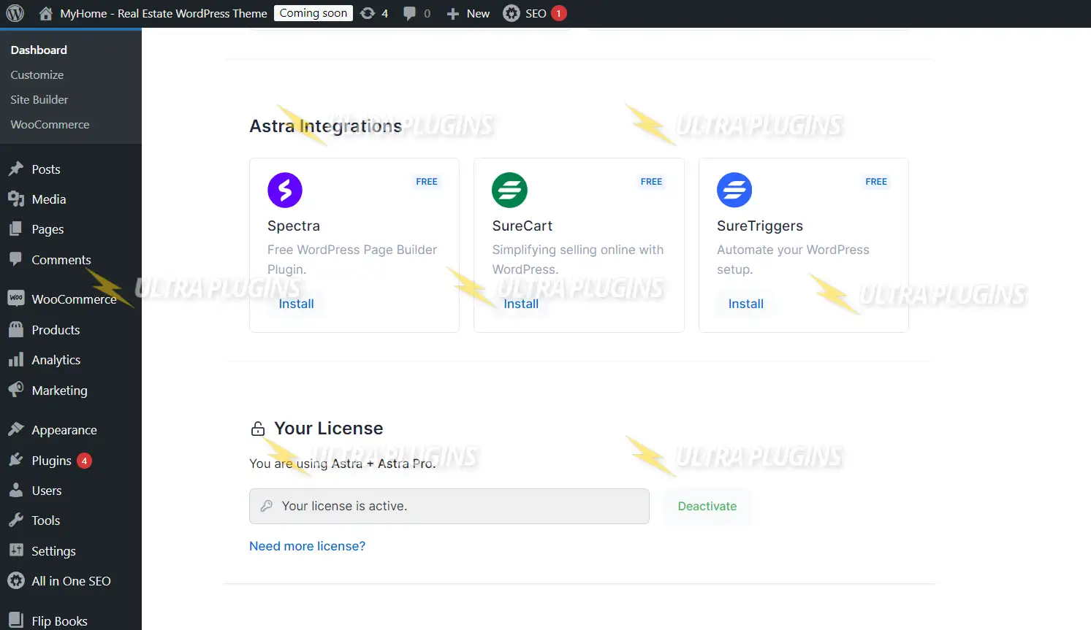Open Site Builder in the sidebar

point(39,99)
